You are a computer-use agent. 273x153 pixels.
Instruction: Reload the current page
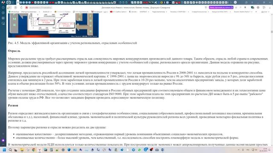tap(21, 8)
